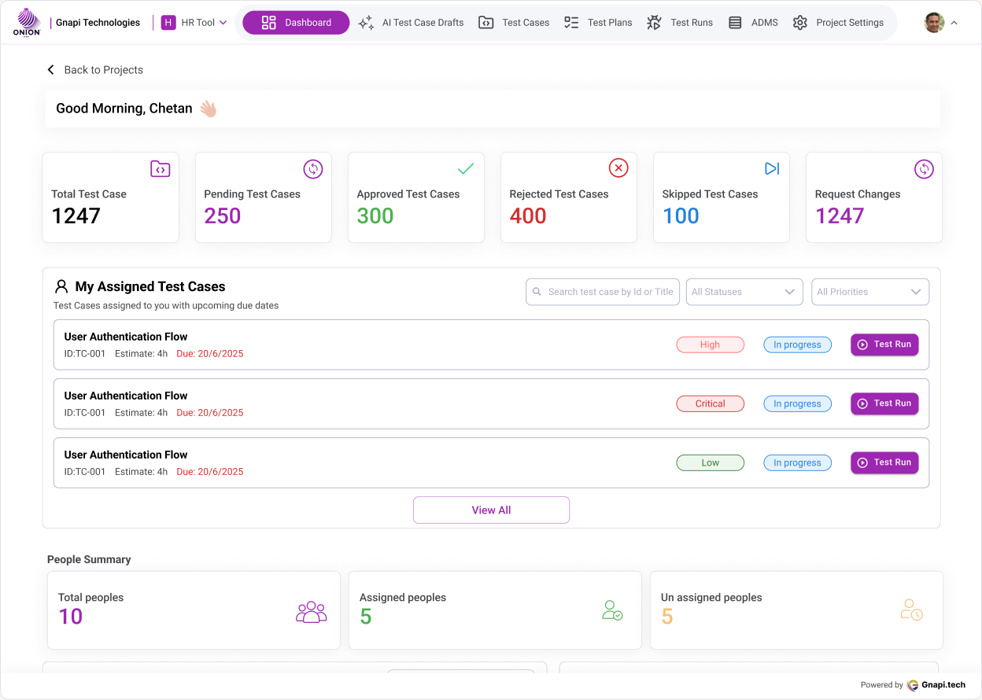Click the Rejected Test Cases cross icon

tap(618, 168)
